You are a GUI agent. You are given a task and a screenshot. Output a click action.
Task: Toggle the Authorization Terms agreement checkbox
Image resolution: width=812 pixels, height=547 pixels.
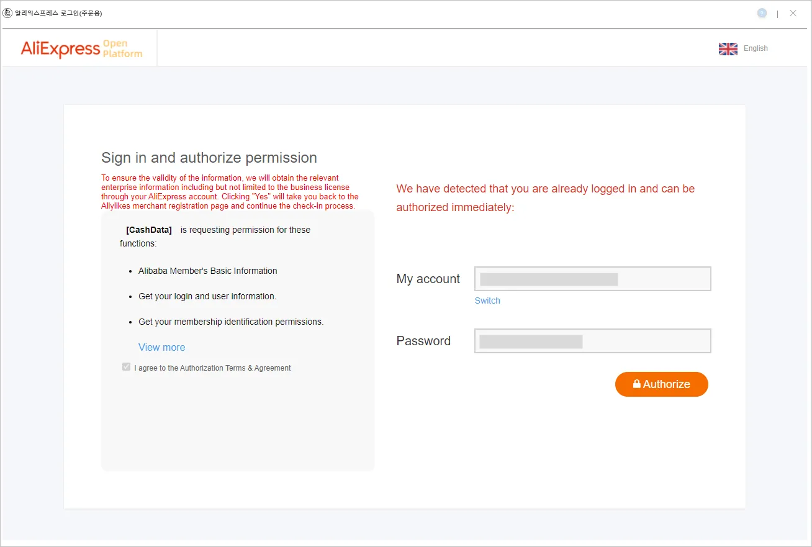[127, 368]
